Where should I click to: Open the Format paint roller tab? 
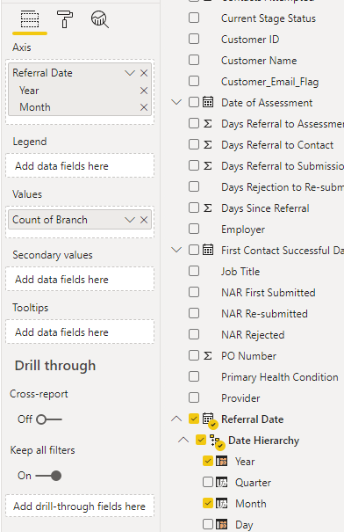pos(65,19)
